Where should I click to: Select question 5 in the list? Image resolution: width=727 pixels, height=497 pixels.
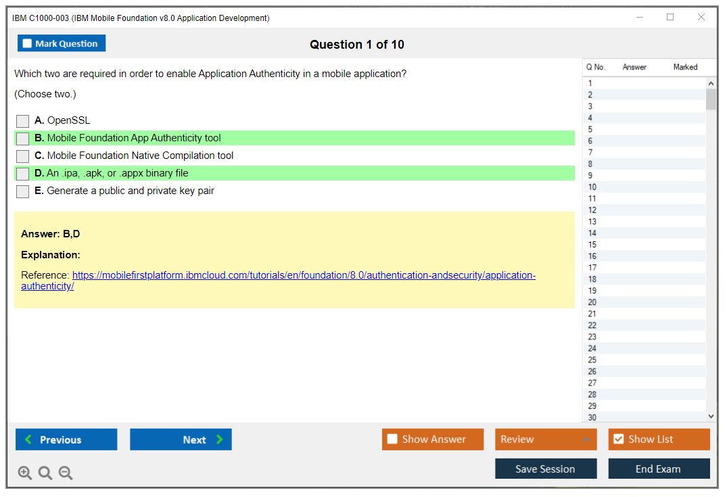point(590,129)
